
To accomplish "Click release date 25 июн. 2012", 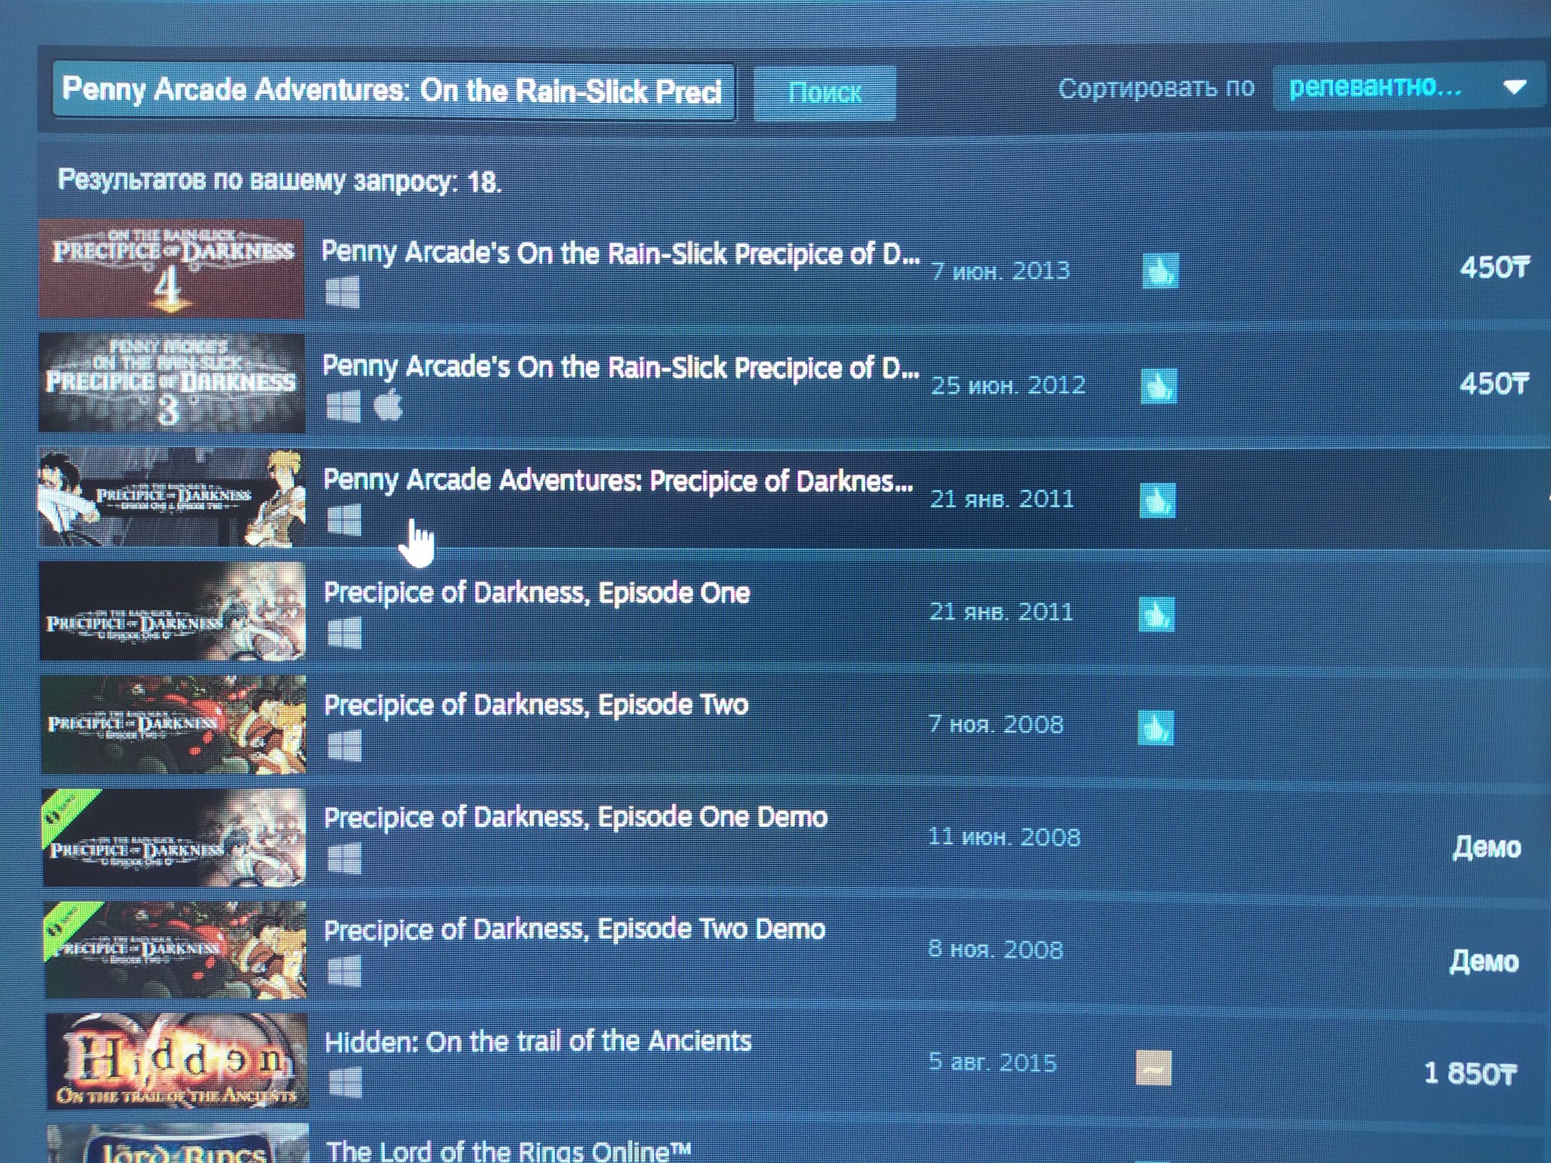I will (1008, 385).
